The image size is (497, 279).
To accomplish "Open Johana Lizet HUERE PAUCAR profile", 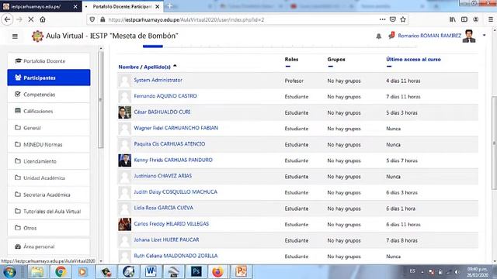I will tap(166, 240).
